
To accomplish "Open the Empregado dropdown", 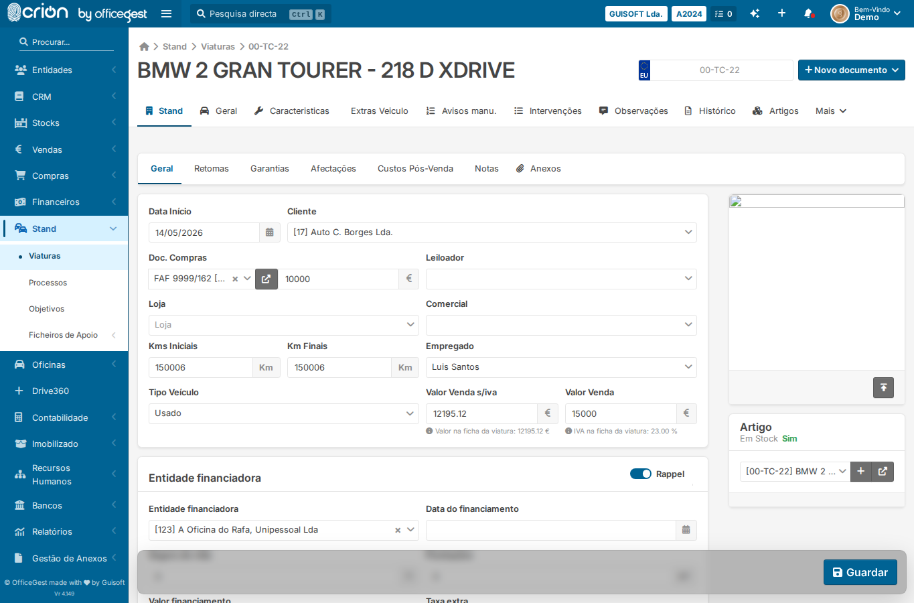I will coord(561,367).
